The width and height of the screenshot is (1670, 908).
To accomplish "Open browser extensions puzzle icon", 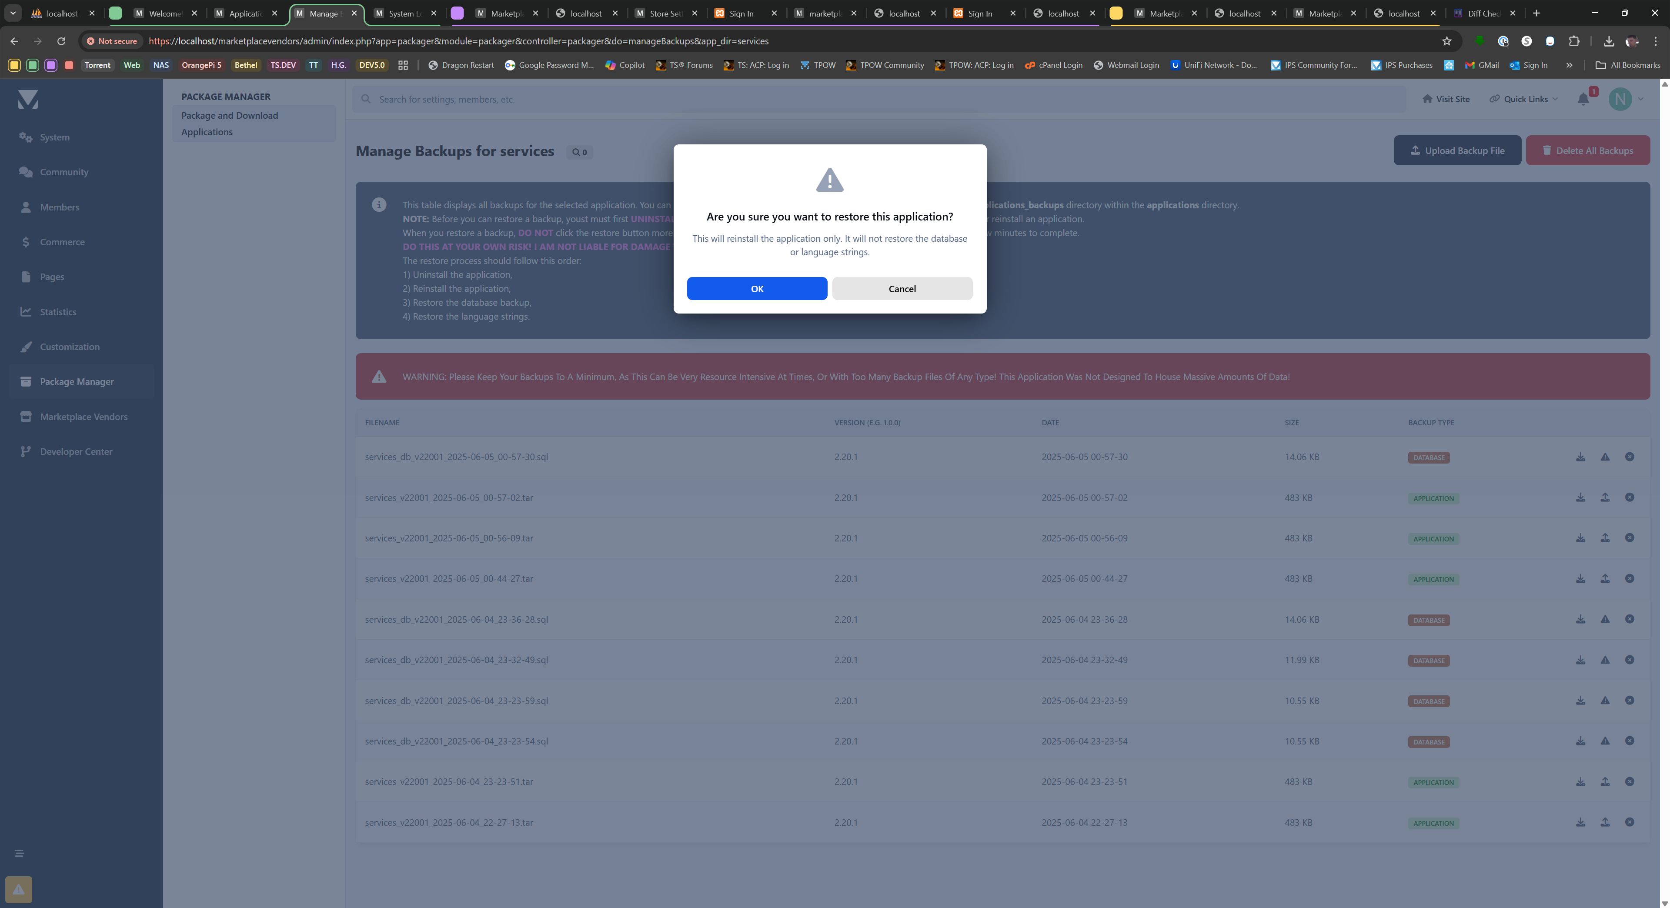I will [1573, 41].
